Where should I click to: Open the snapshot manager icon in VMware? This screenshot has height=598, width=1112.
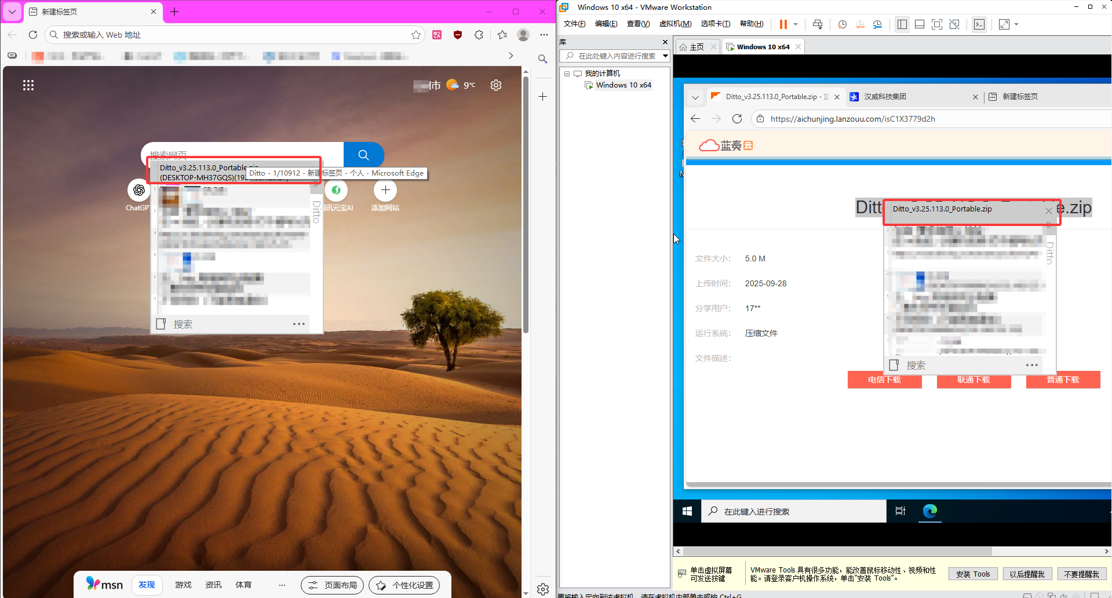coord(877,24)
